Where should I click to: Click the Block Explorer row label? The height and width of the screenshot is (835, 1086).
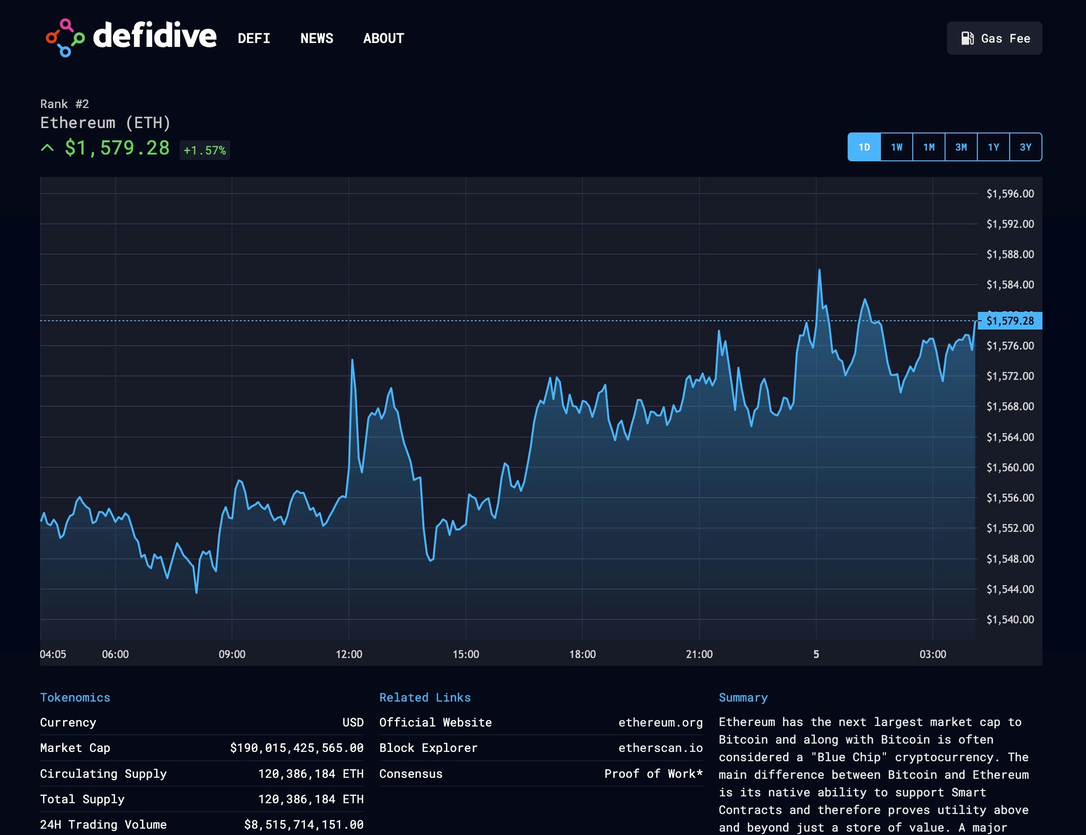coord(429,747)
